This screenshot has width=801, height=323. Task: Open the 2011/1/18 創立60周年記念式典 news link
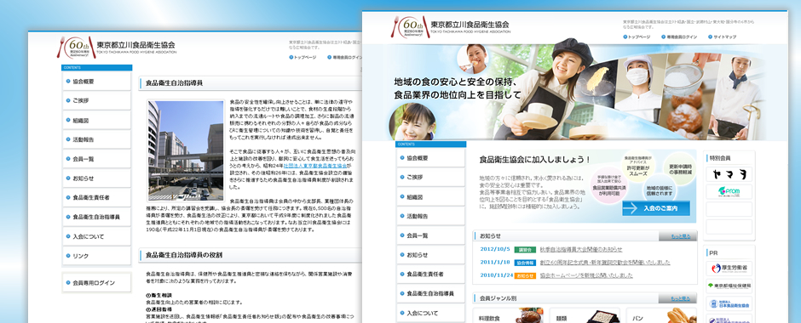(605, 263)
